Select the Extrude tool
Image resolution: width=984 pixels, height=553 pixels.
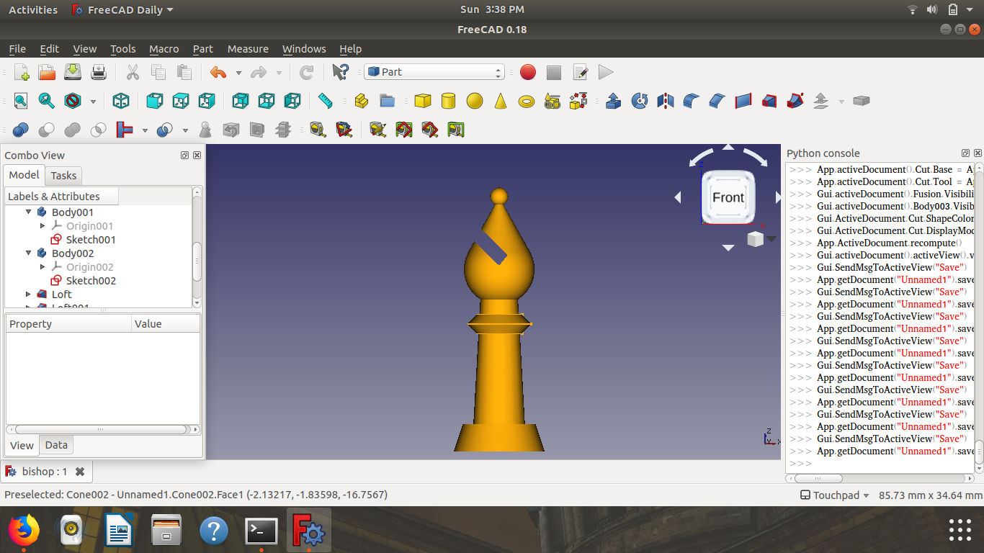(614, 101)
